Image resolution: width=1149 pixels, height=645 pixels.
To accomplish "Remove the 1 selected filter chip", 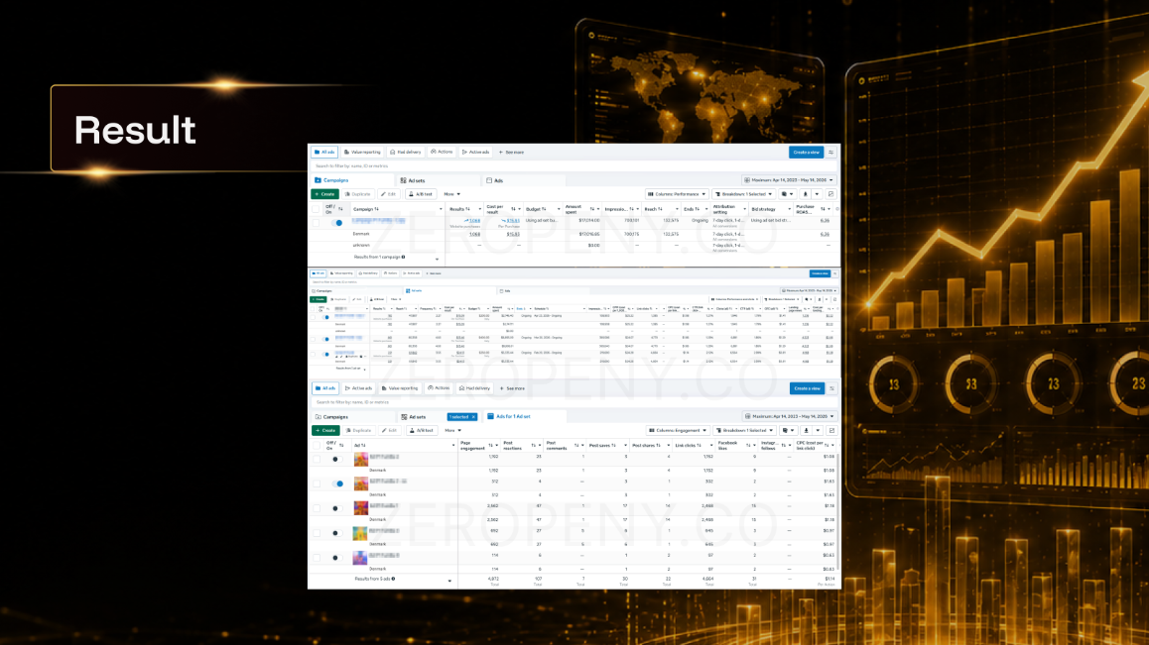I will tap(473, 416).
